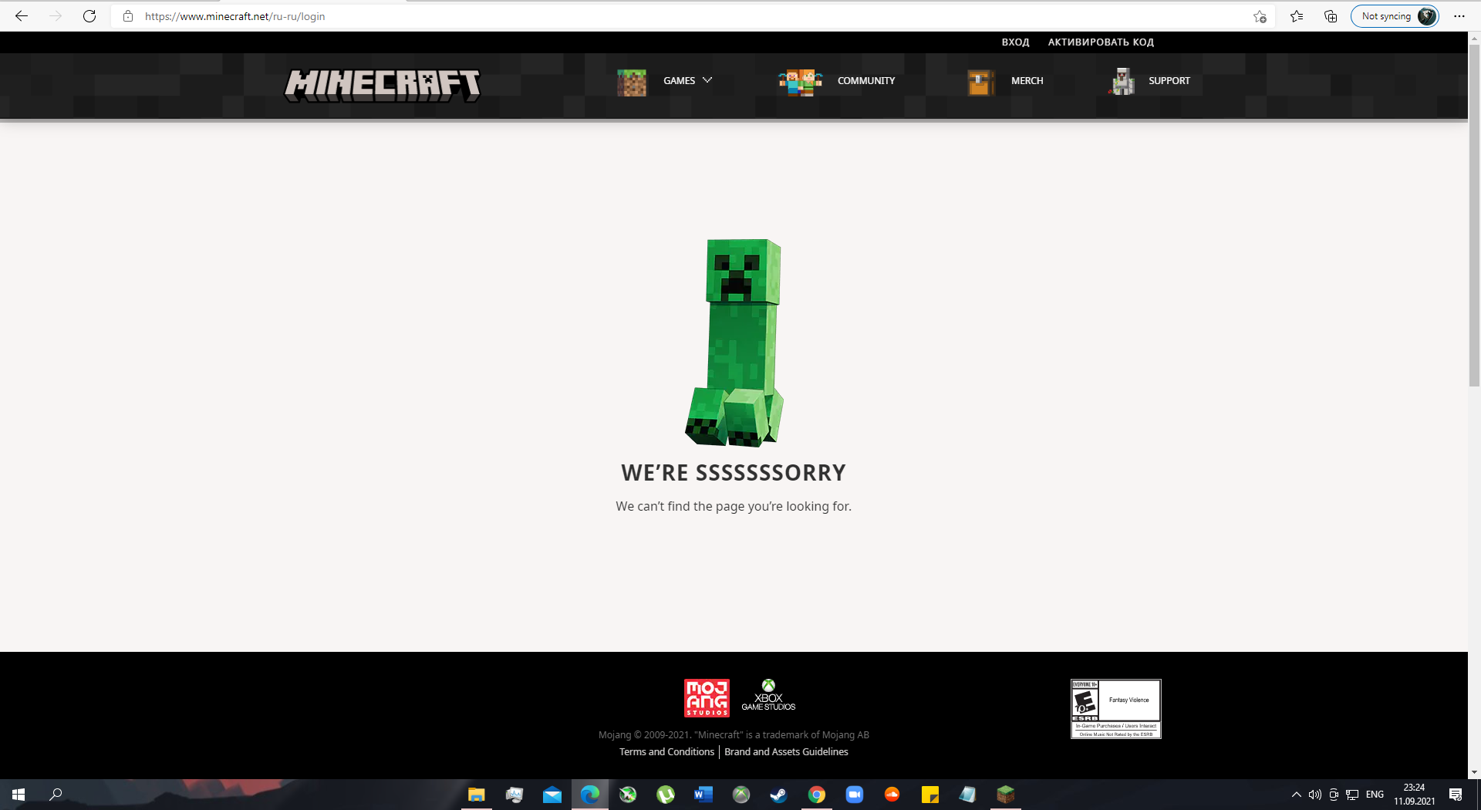Open the Xbox app from taskbar
The width and height of the screenshot is (1481, 810).
pyautogui.click(x=741, y=795)
